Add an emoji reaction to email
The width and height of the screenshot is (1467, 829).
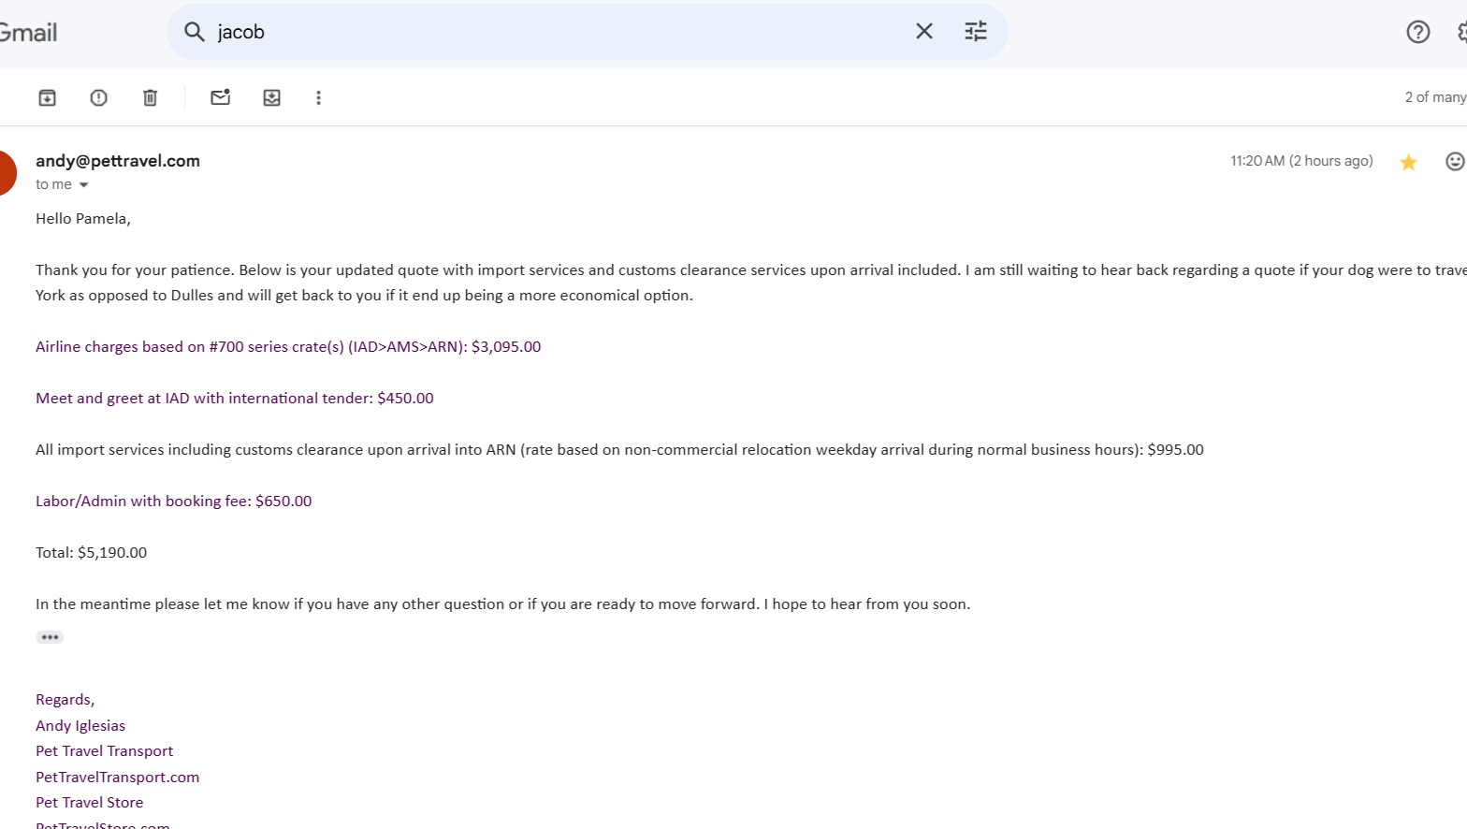1455,161
